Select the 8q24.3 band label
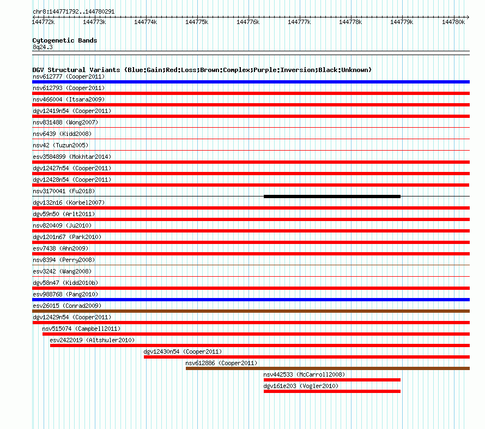 pyautogui.click(x=43, y=47)
